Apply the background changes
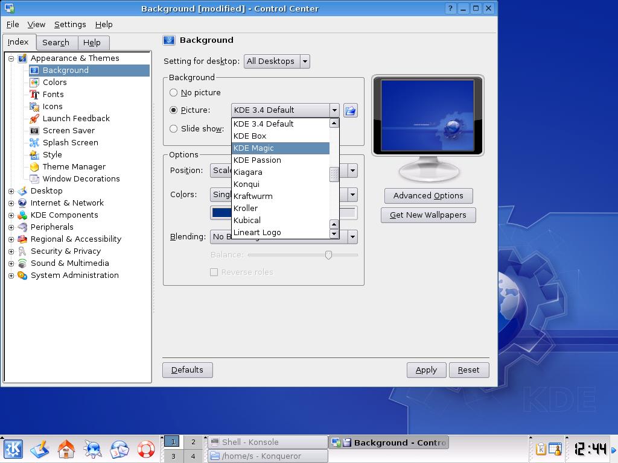618x463 pixels. coord(427,370)
